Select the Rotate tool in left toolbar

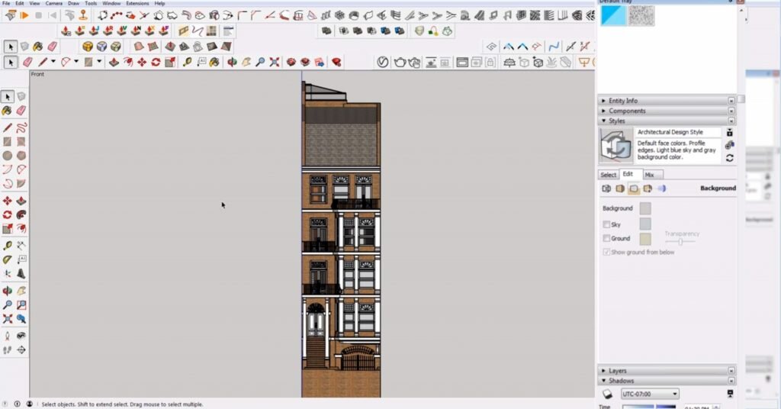coord(8,214)
